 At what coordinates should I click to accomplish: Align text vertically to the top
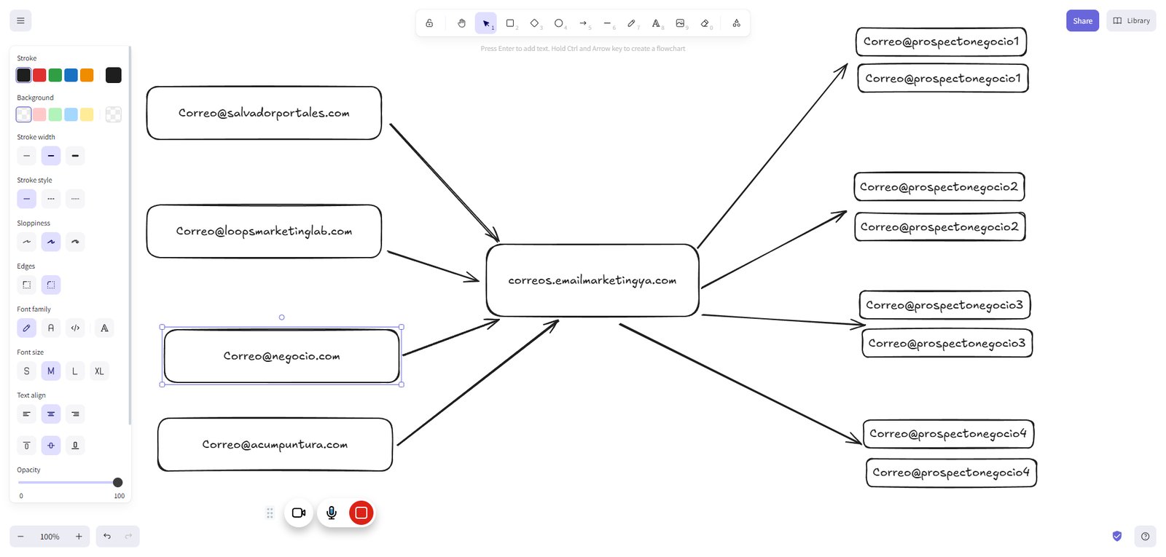27,446
